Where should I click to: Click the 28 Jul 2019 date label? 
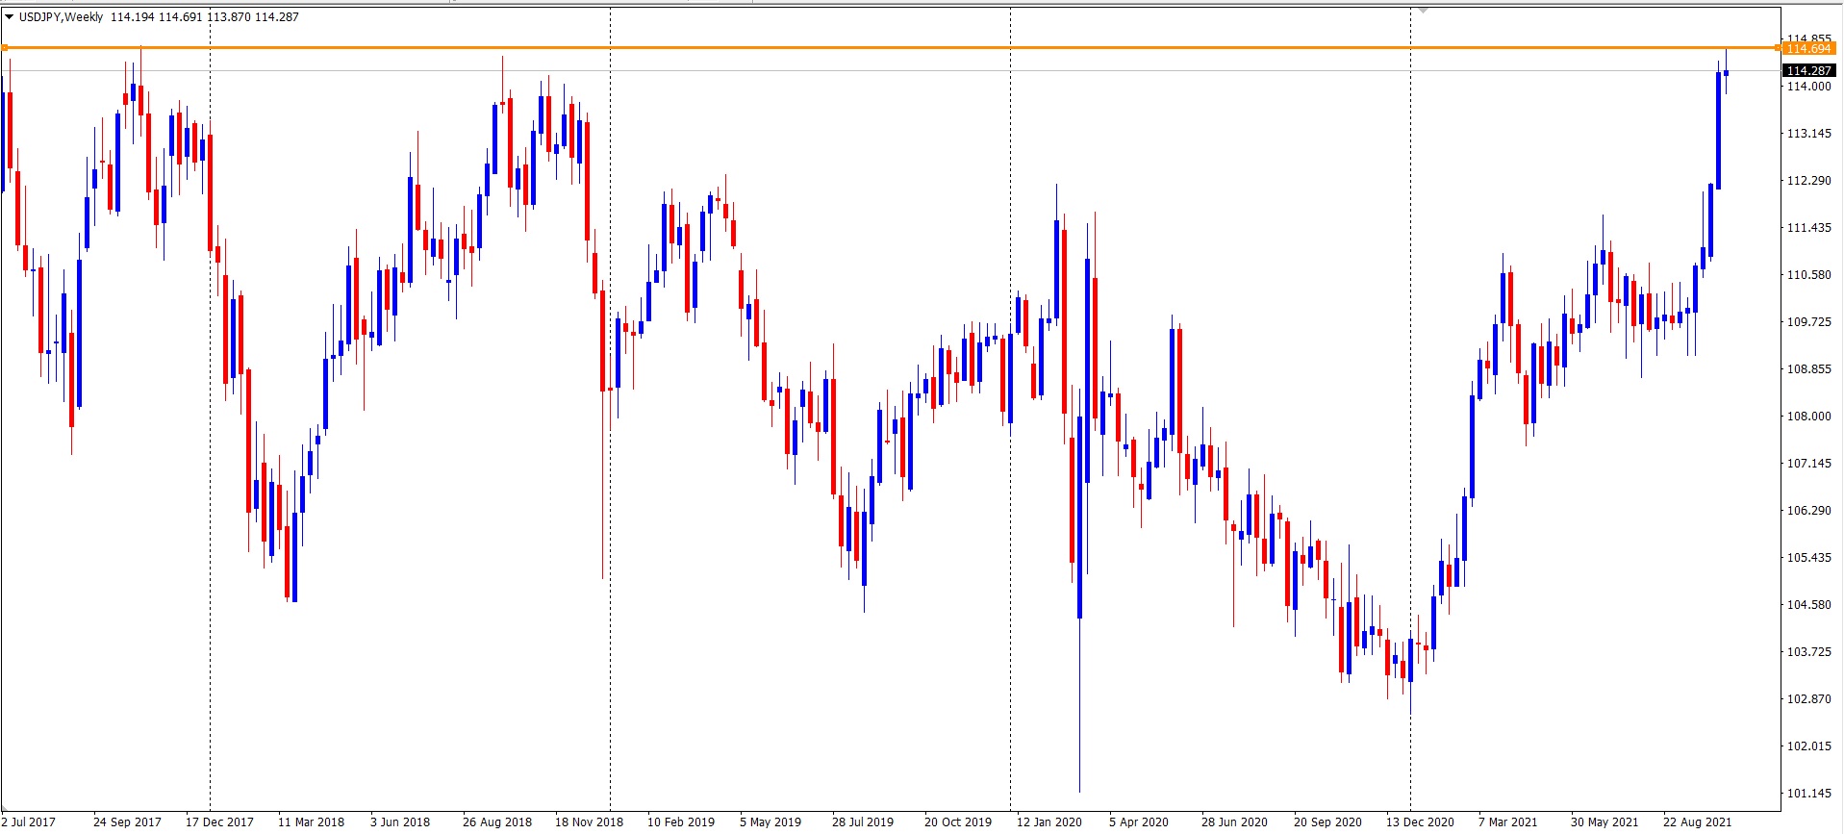[863, 821]
